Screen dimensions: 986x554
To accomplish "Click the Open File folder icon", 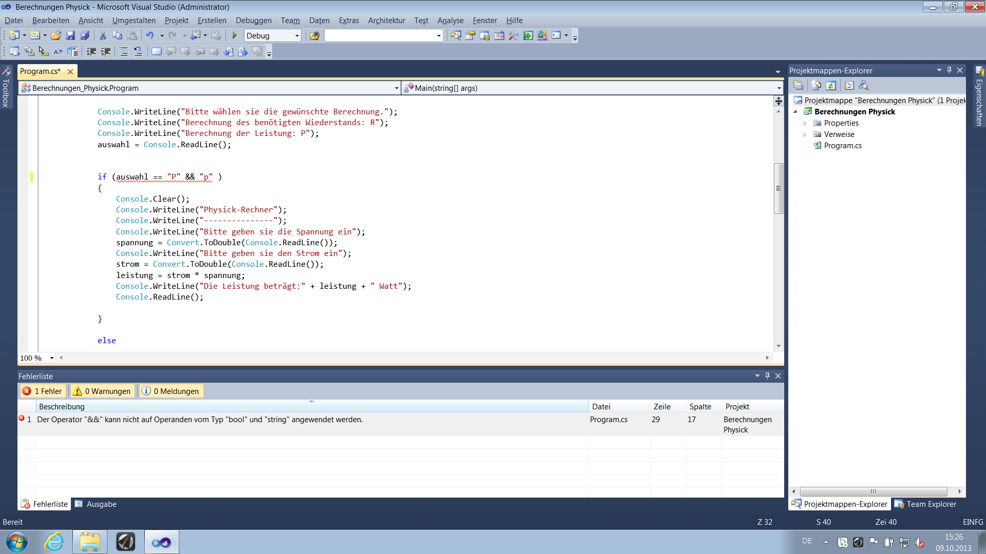I will (x=56, y=35).
